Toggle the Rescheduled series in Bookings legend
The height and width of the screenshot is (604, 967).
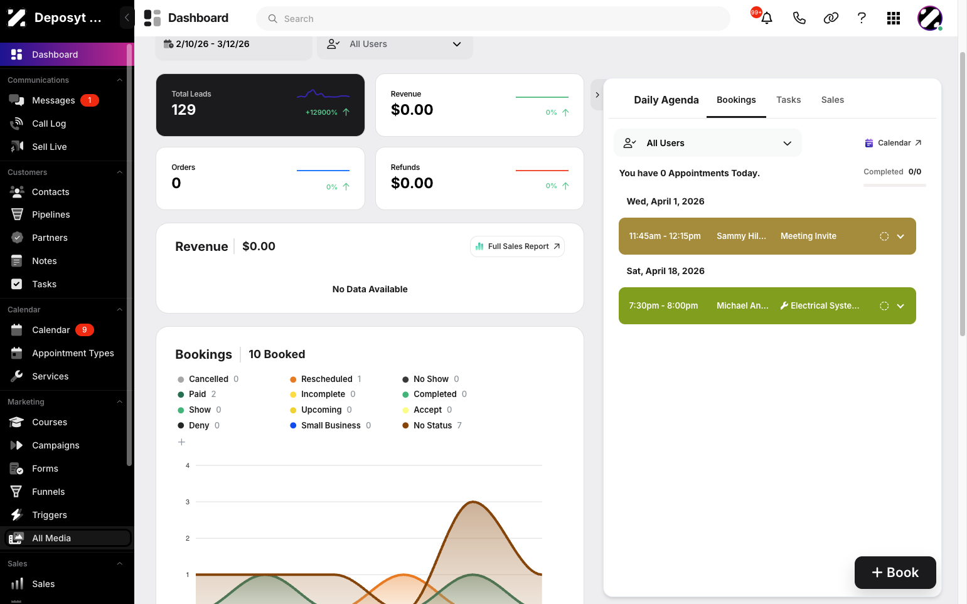pos(325,379)
